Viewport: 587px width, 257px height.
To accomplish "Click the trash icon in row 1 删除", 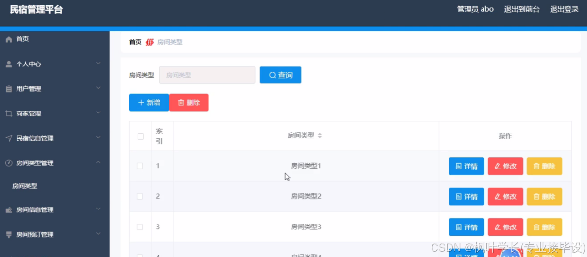I will click(x=536, y=166).
